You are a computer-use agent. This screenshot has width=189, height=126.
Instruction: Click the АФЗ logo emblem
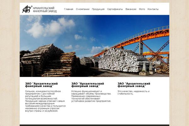coord(27,9)
